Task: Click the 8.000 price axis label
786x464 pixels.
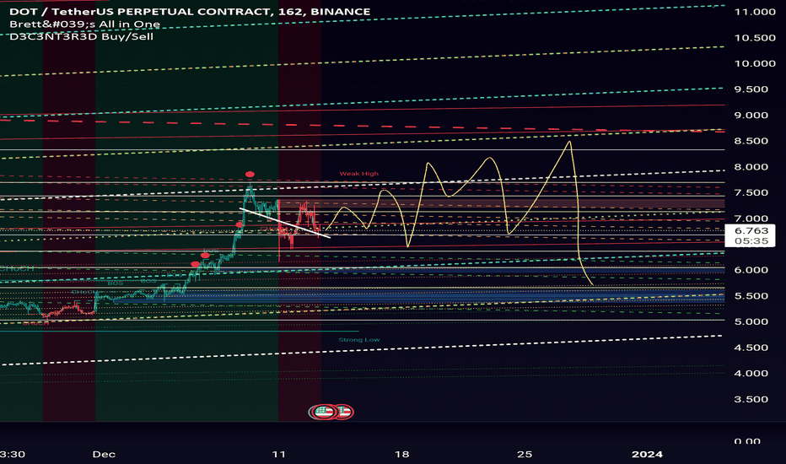Action: point(751,166)
